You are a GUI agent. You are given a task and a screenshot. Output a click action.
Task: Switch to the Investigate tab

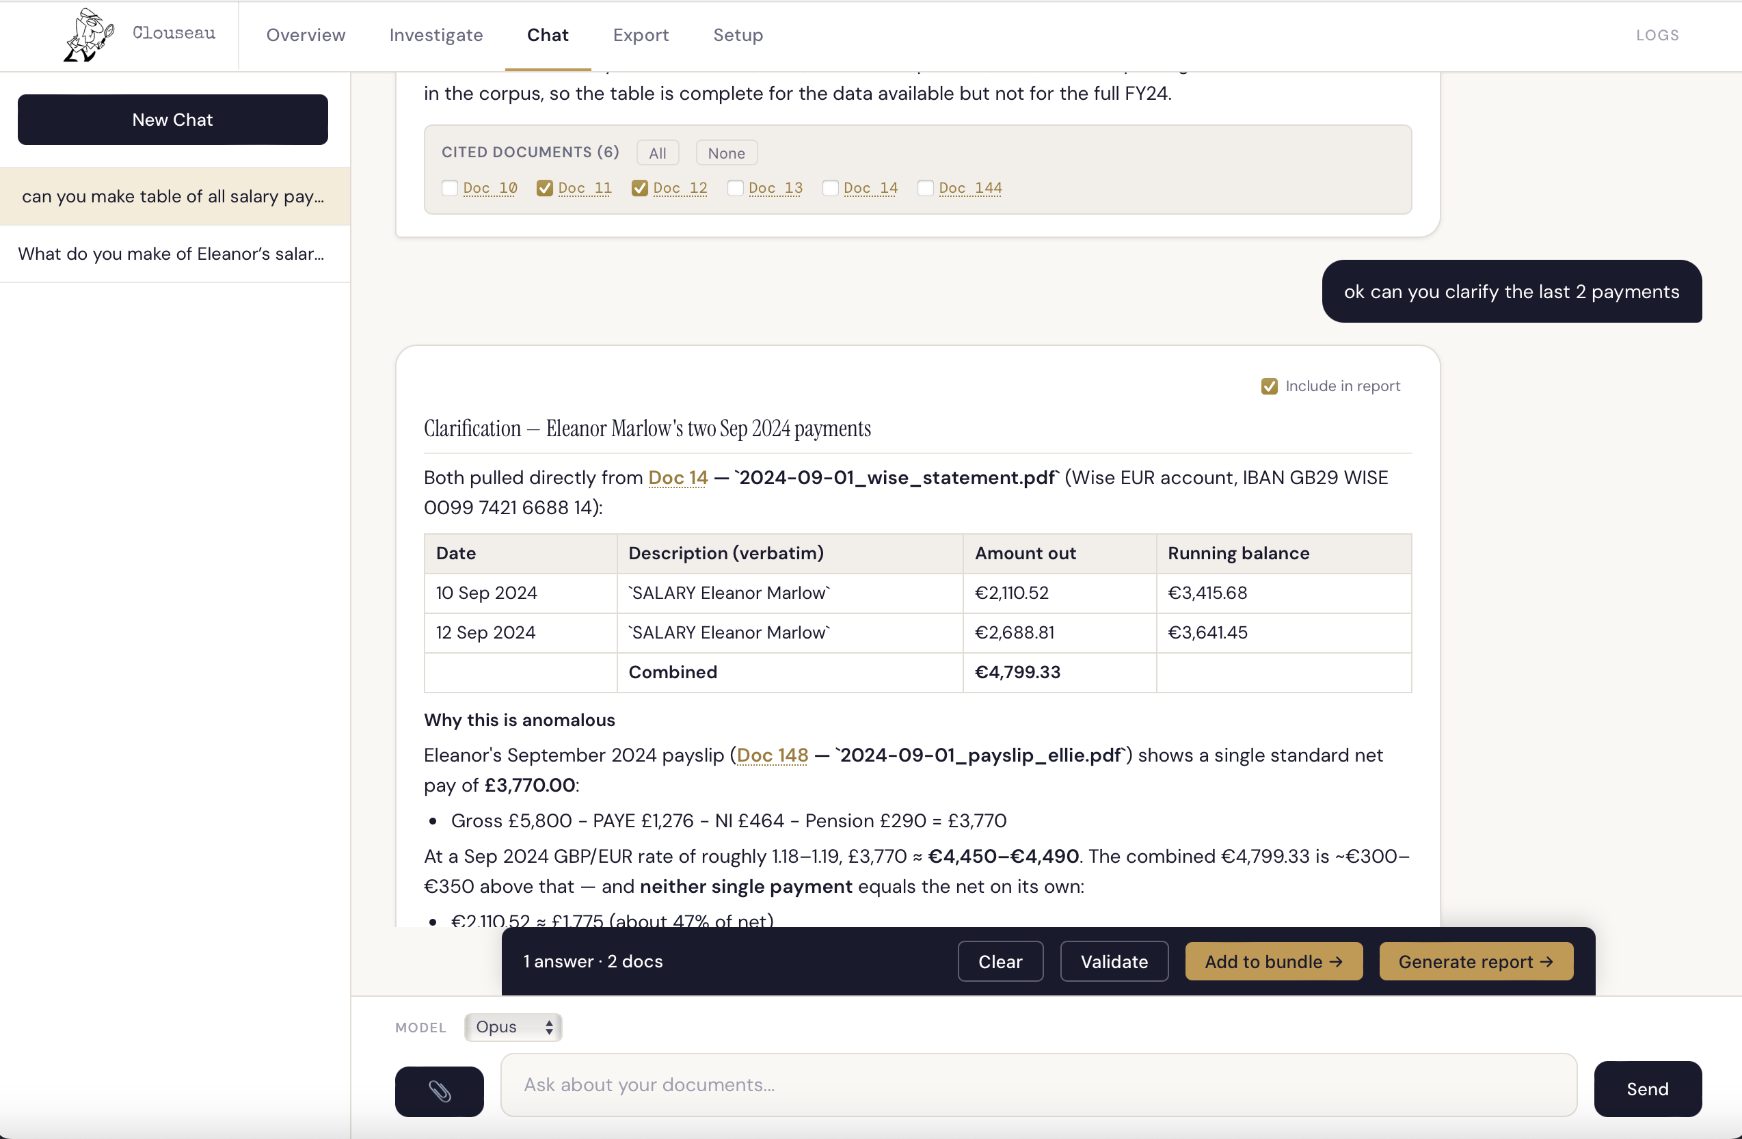pos(436,35)
